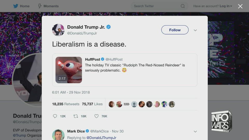View the 75,737 Likes list

point(92,104)
